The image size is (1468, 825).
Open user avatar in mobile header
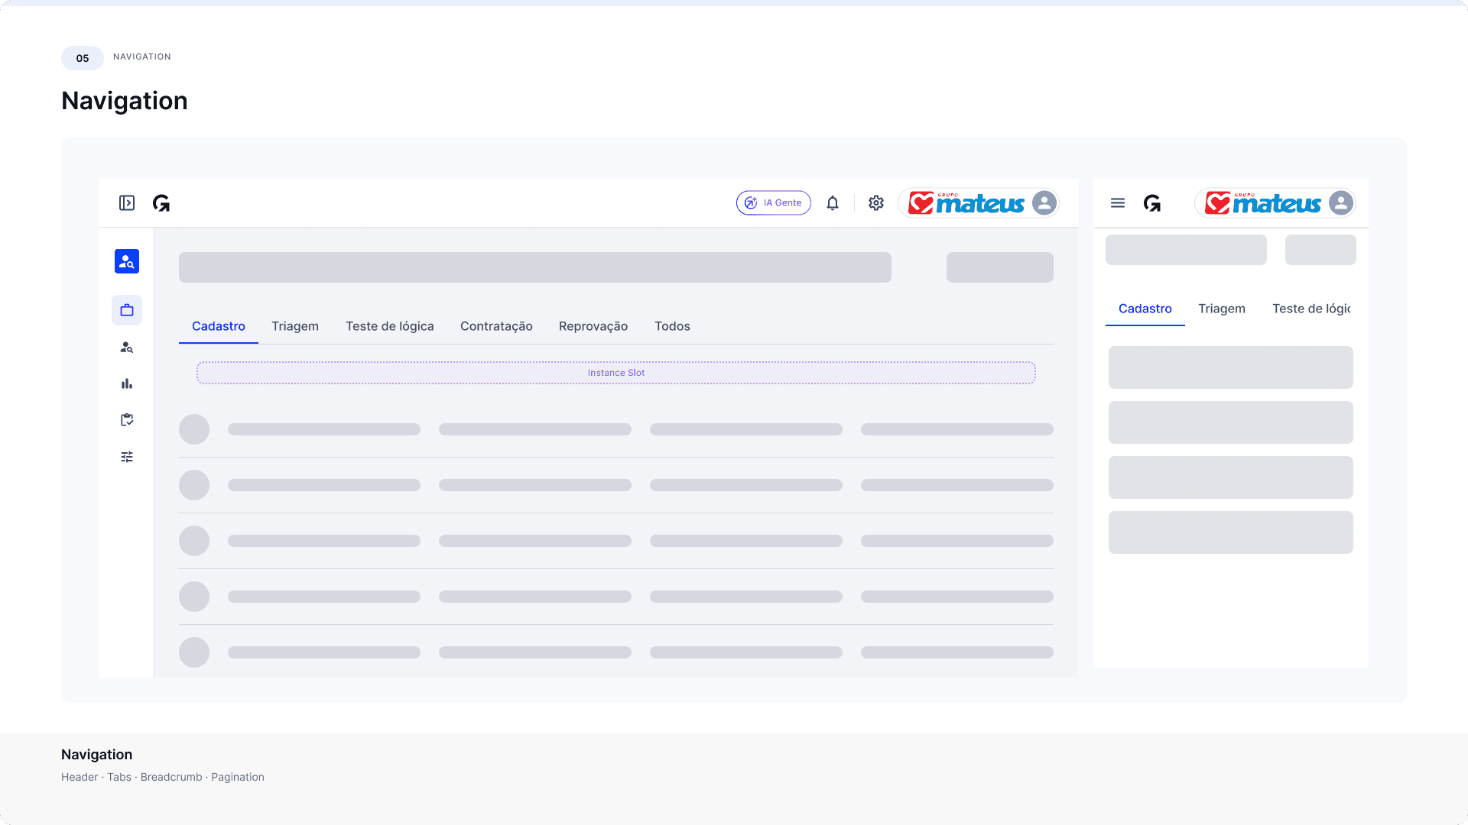point(1341,202)
